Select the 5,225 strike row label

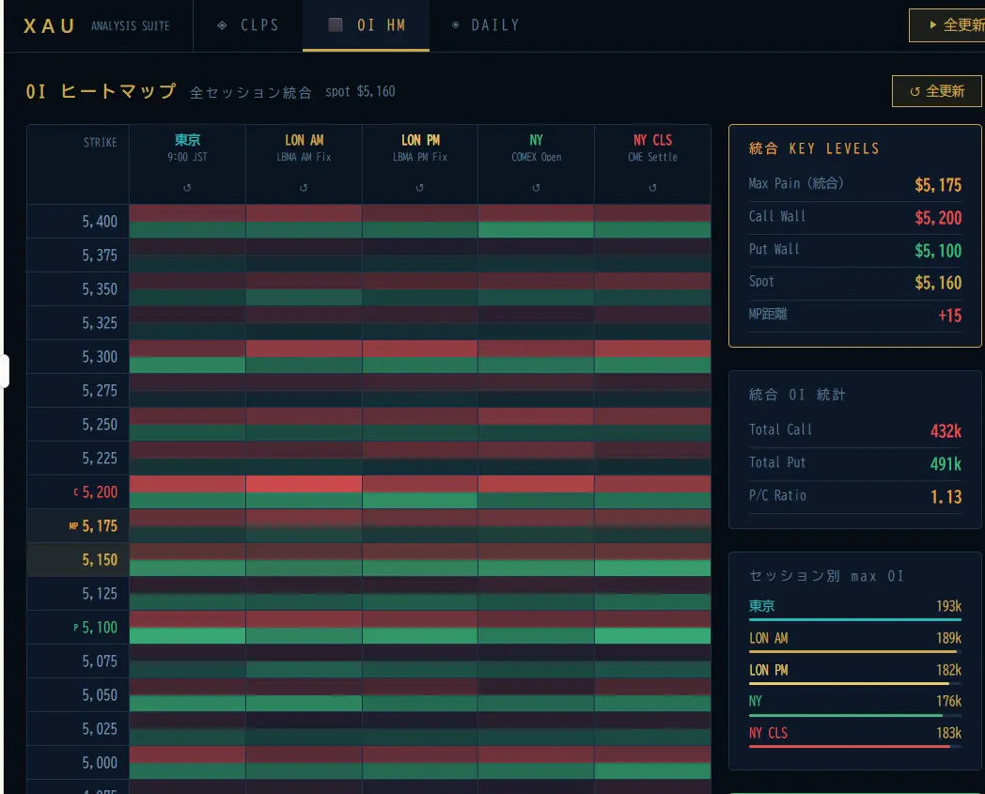[100, 459]
